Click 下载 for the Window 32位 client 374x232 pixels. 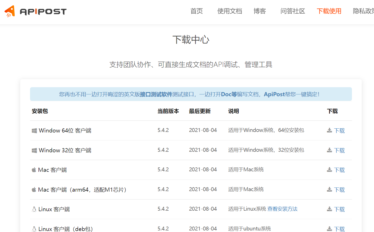click(x=339, y=150)
